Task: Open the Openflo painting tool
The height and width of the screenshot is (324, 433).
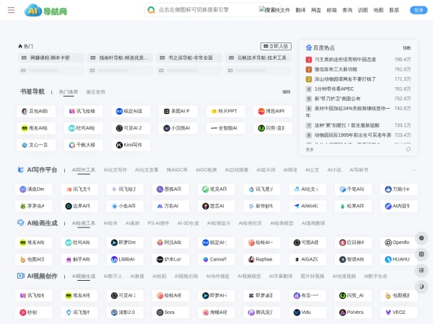Action: pyautogui.click(x=399, y=243)
